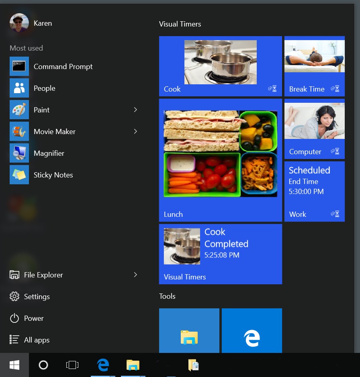Open the Edge tile under Tools

click(x=252, y=331)
